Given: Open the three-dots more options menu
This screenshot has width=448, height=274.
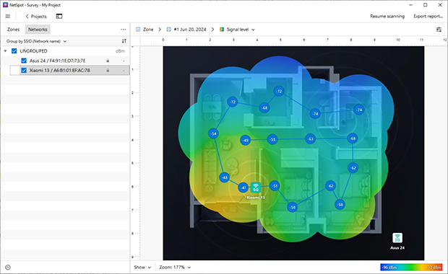Looking at the screenshot, I should [x=124, y=30].
